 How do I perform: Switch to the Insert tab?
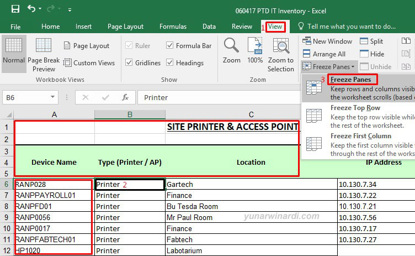pyautogui.click(x=83, y=27)
